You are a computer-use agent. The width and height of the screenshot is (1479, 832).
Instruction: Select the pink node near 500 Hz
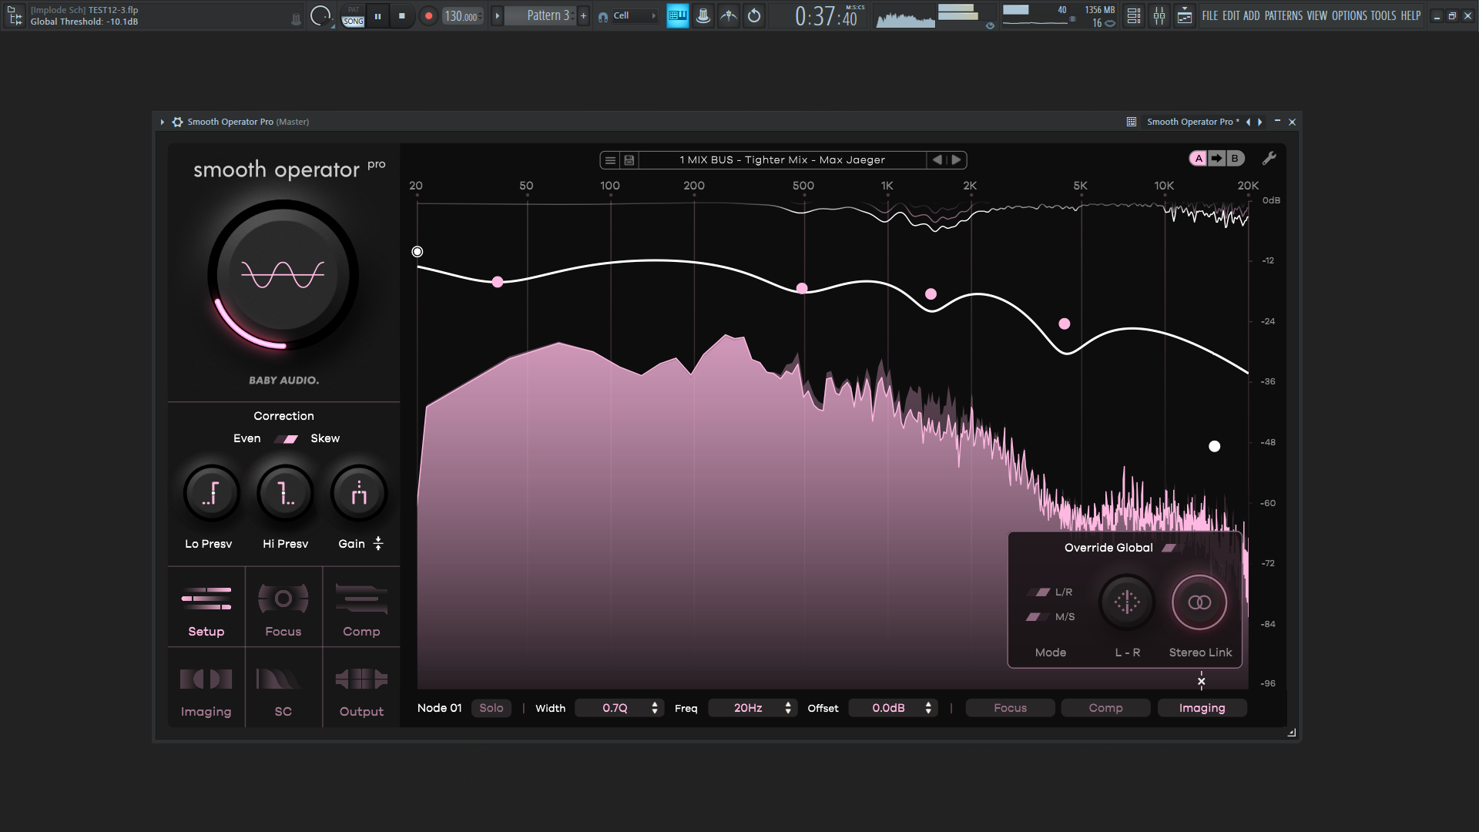click(x=802, y=288)
